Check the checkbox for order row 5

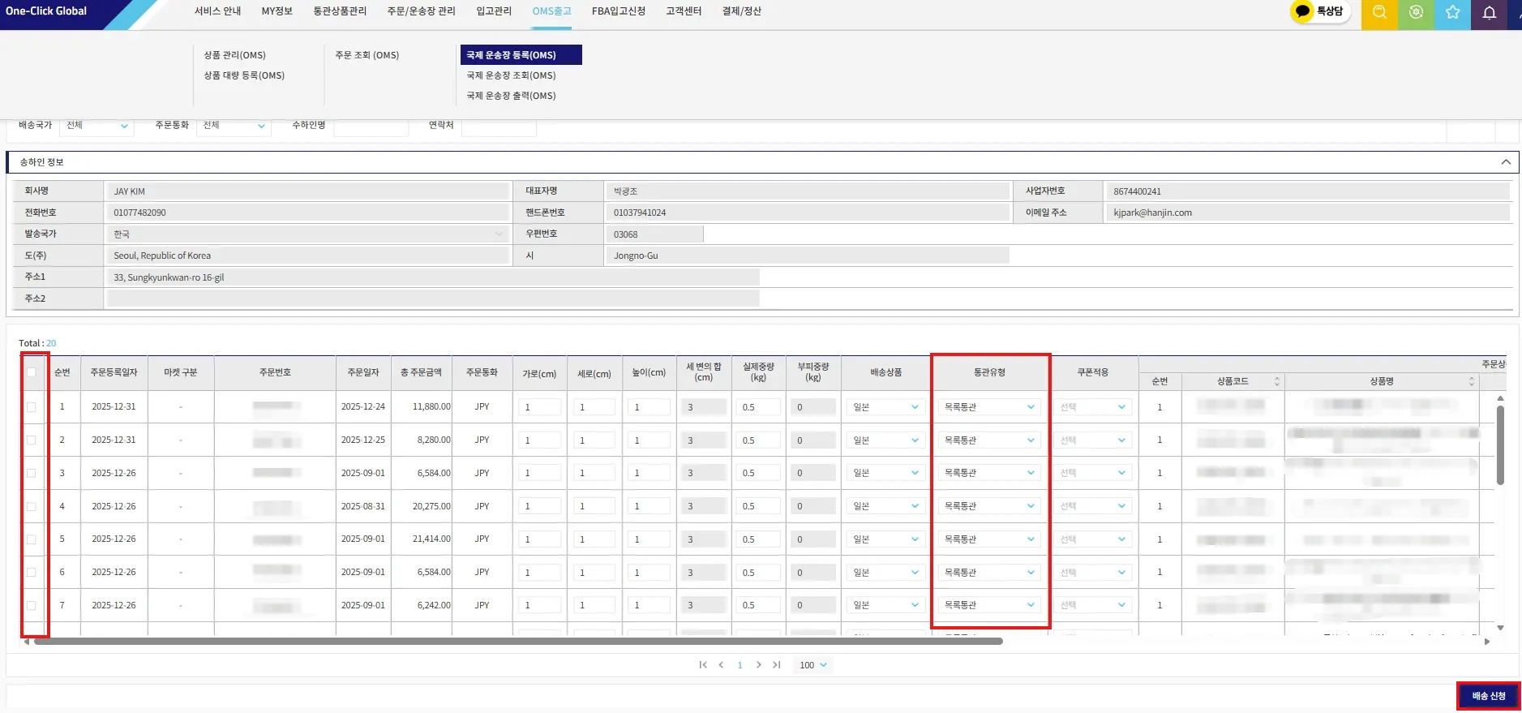pos(32,539)
